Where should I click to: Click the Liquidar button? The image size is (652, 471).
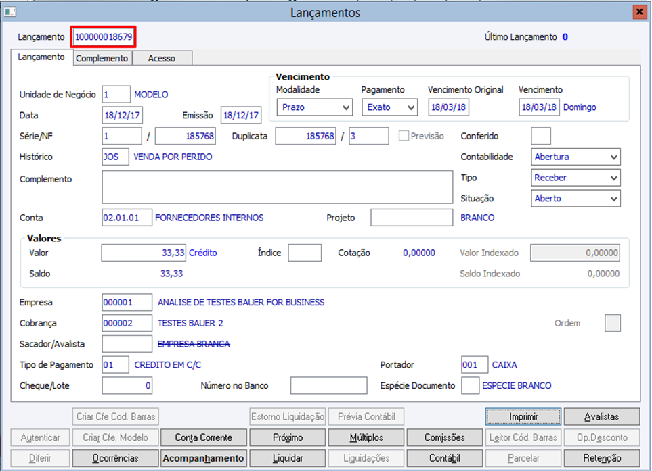[287, 457]
